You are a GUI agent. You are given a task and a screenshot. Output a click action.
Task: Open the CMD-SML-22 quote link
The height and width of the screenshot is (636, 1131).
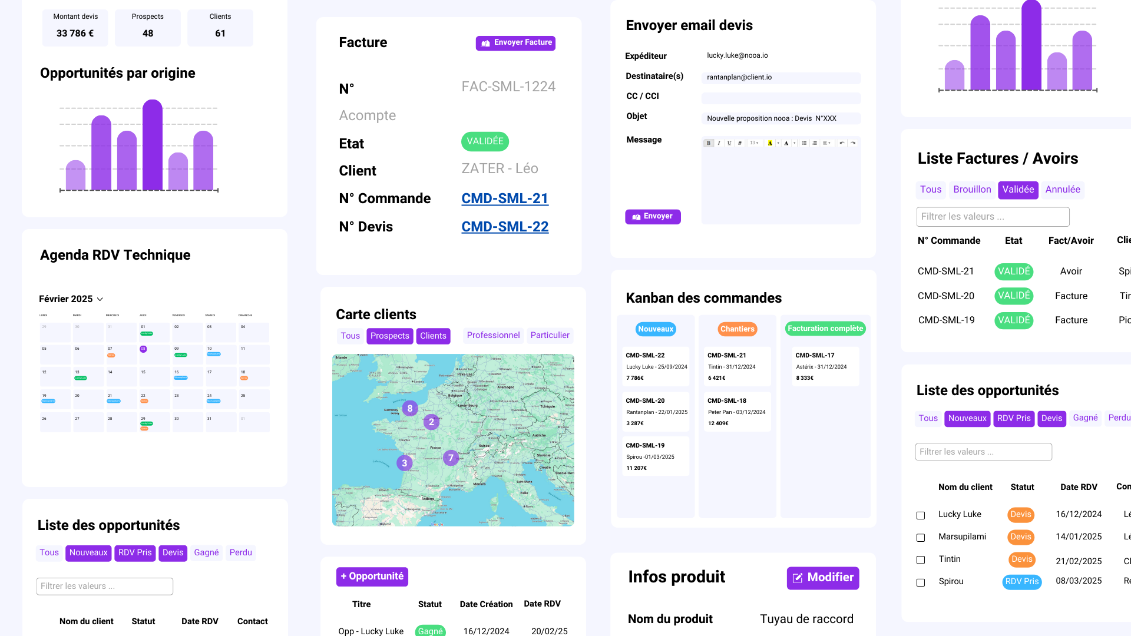click(505, 227)
